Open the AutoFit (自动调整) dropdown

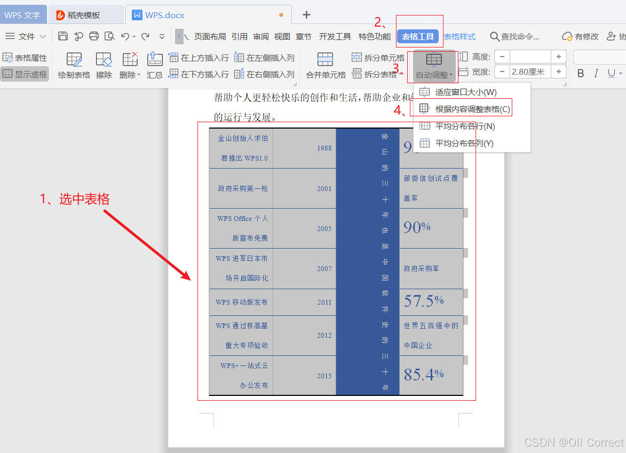click(434, 66)
